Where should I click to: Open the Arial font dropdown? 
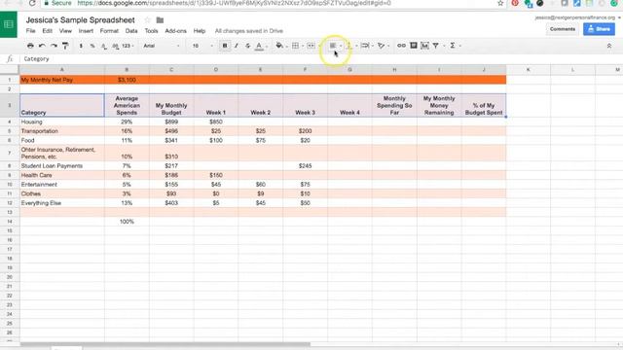pos(162,46)
